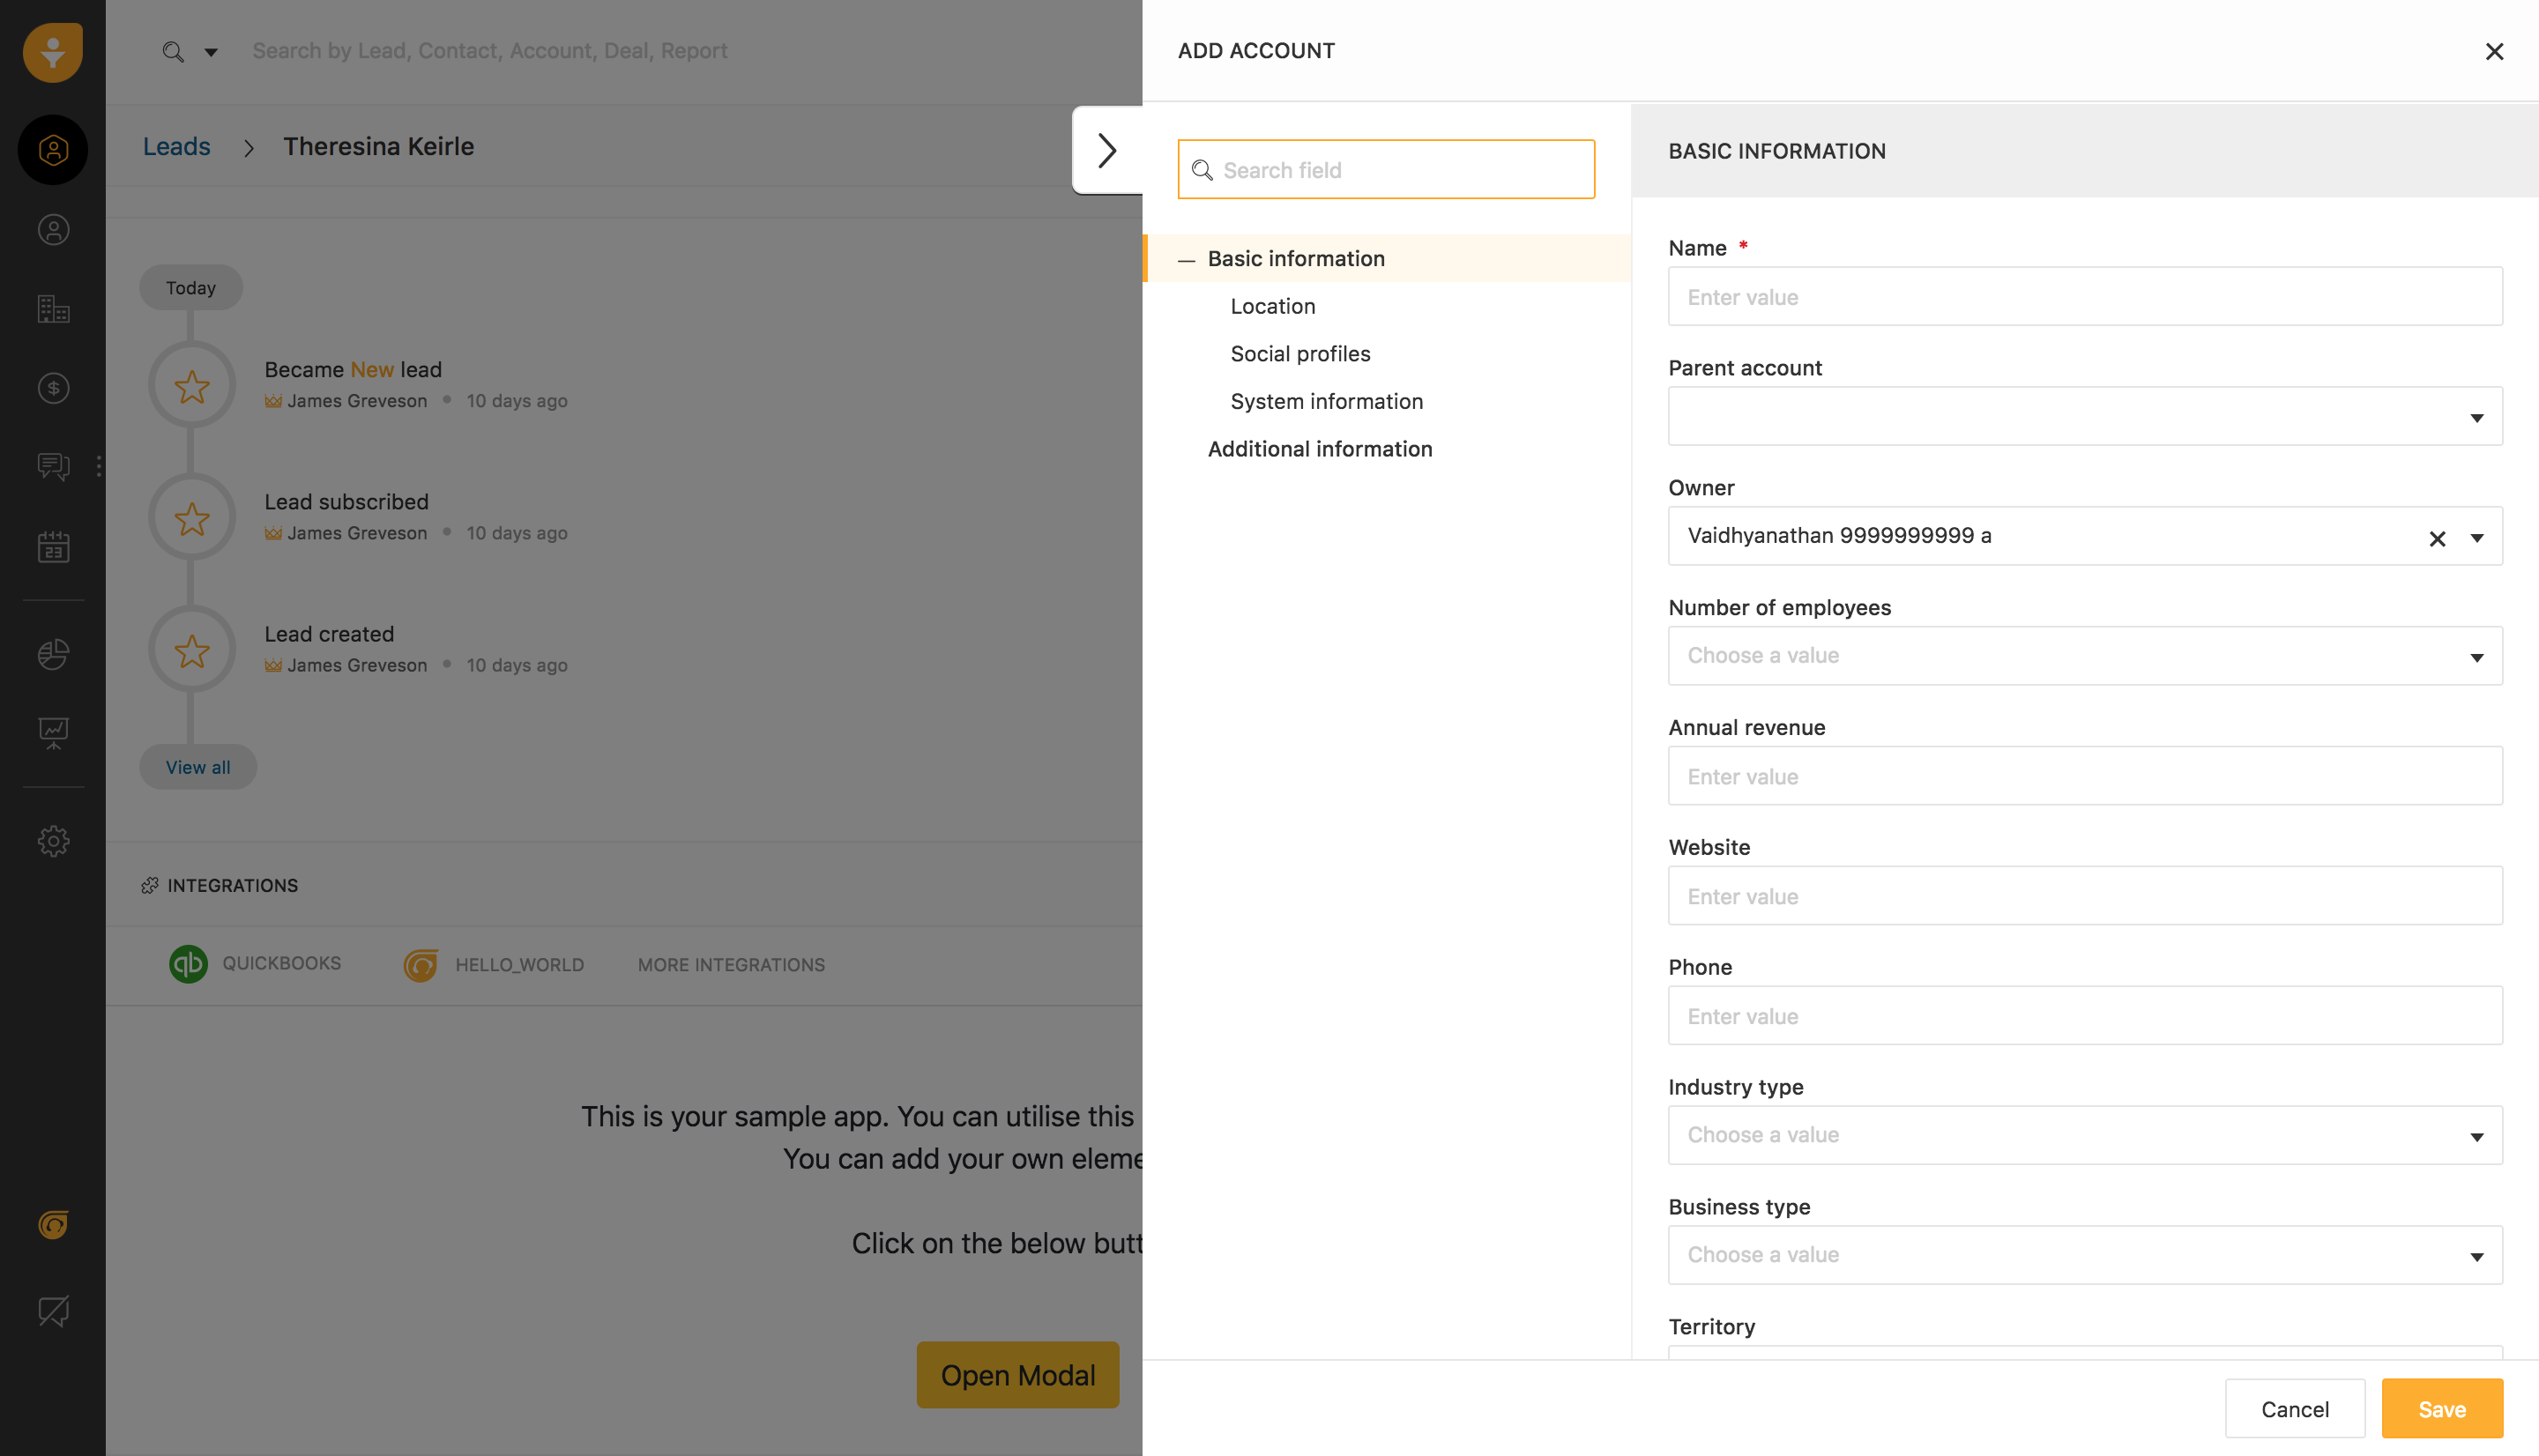
Task: Click star icon for Became New lead
Action: [192, 385]
